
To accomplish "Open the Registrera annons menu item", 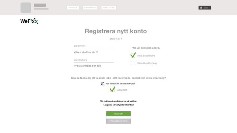I will pos(90,8).
